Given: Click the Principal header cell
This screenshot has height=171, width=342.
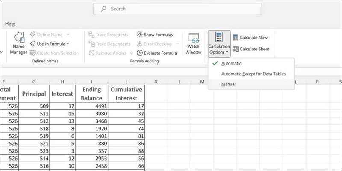Looking at the screenshot, I should coord(34,94).
